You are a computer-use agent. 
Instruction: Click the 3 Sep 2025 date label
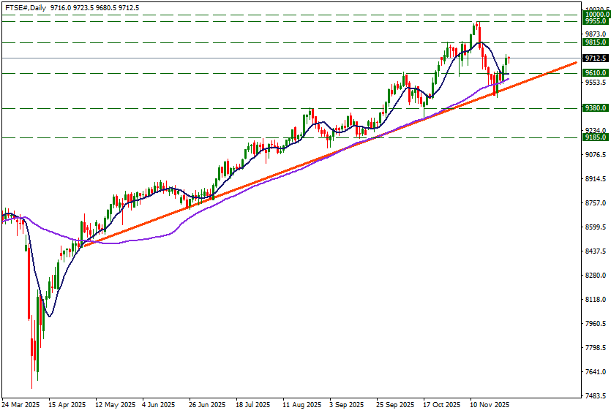[x=346, y=404]
